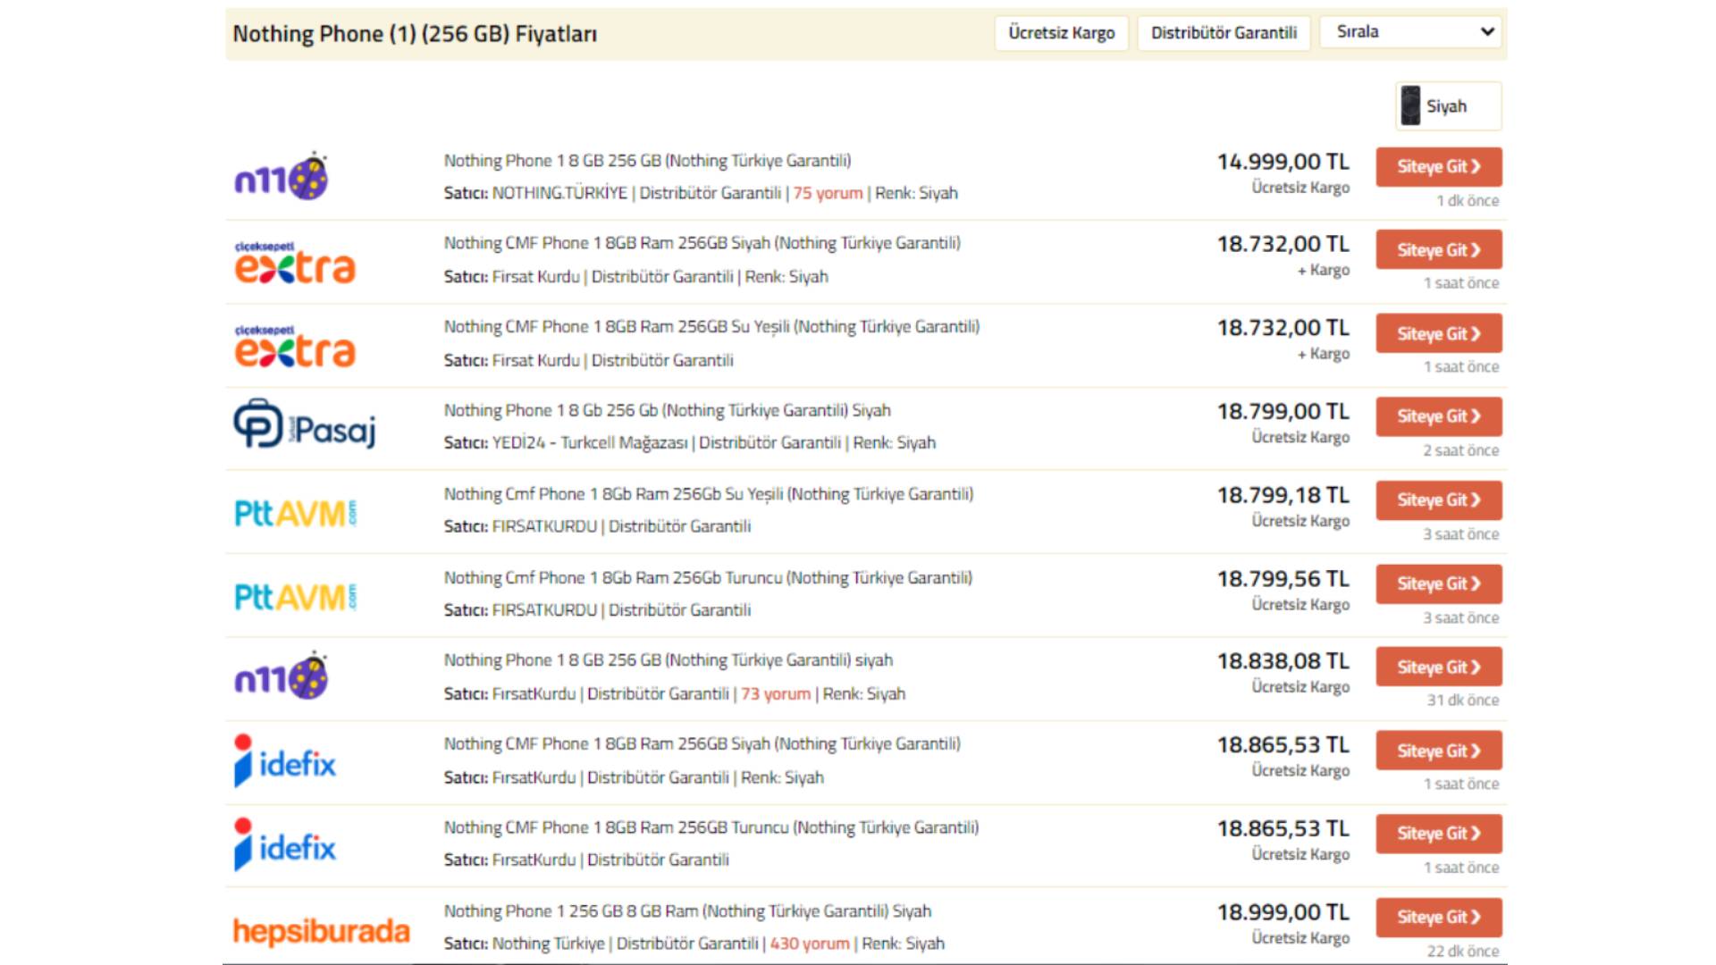The height and width of the screenshot is (965, 1716).
Task: Click the idefix logo for Siyah CMF listing
Action: click(x=284, y=761)
